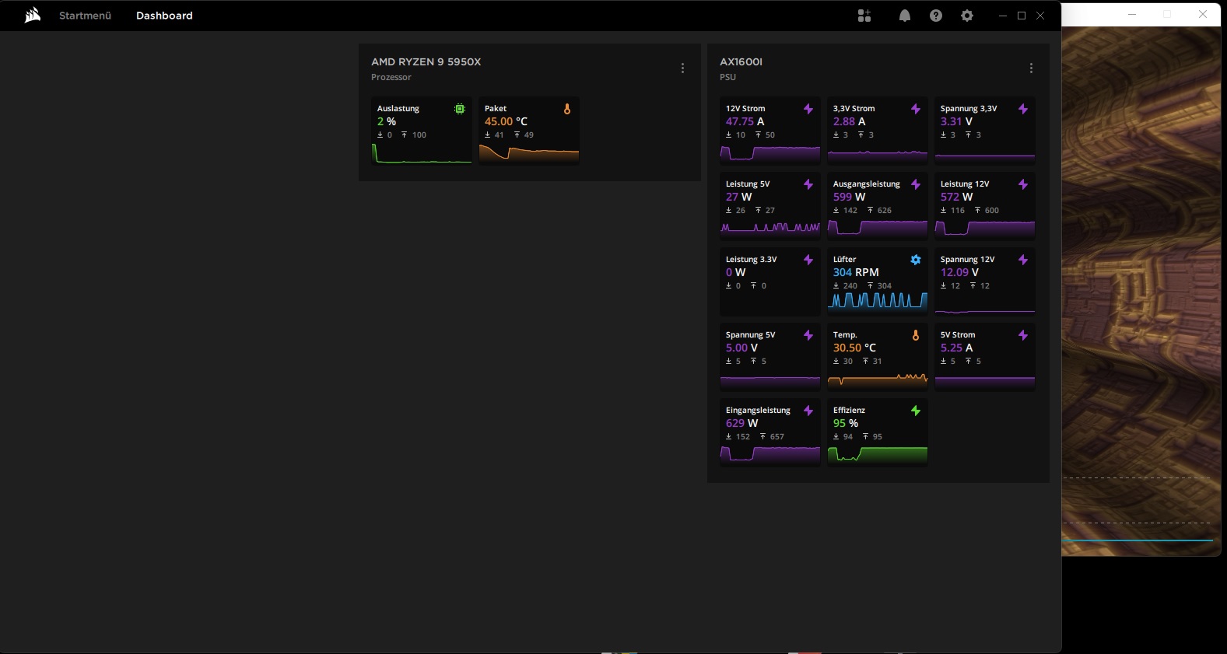The image size is (1227, 654).
Task: Click the AMD RYZEN 9 5950X title
Action: pyautogui.click(x=426, y=61)
